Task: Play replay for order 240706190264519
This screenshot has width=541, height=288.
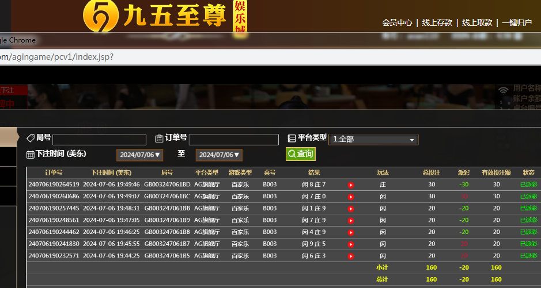Action: click(x=351, y=185)
